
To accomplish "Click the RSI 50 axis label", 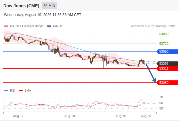I will click(161, 103).
